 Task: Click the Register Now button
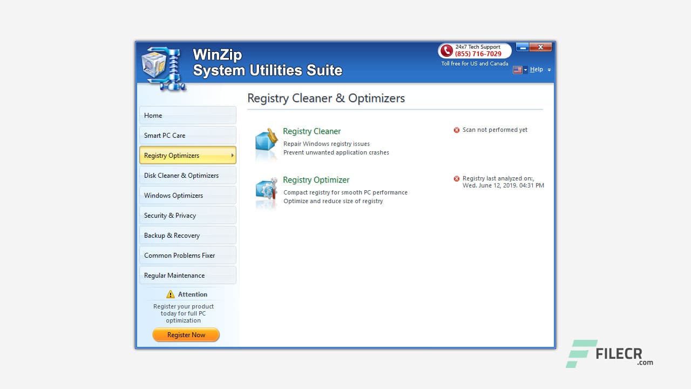tap(186, 334)
